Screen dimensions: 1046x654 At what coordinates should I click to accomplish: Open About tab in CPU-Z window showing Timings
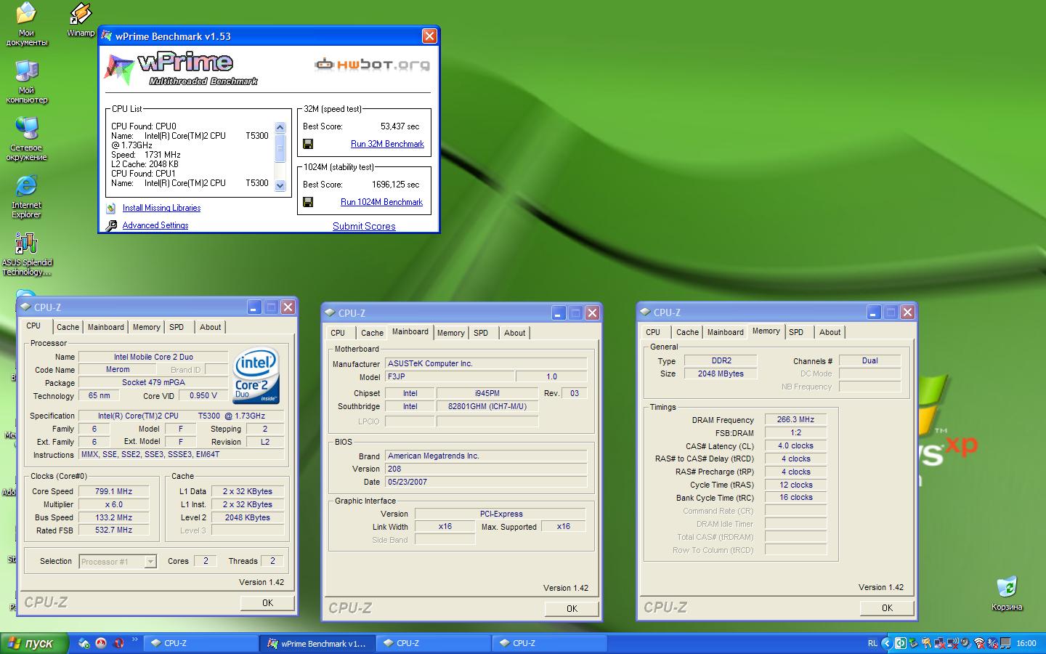(x=830, y=332)
